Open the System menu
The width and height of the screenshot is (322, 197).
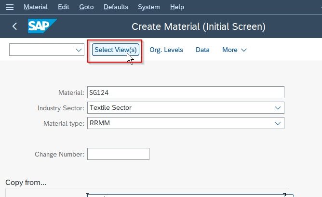(149, 7)
